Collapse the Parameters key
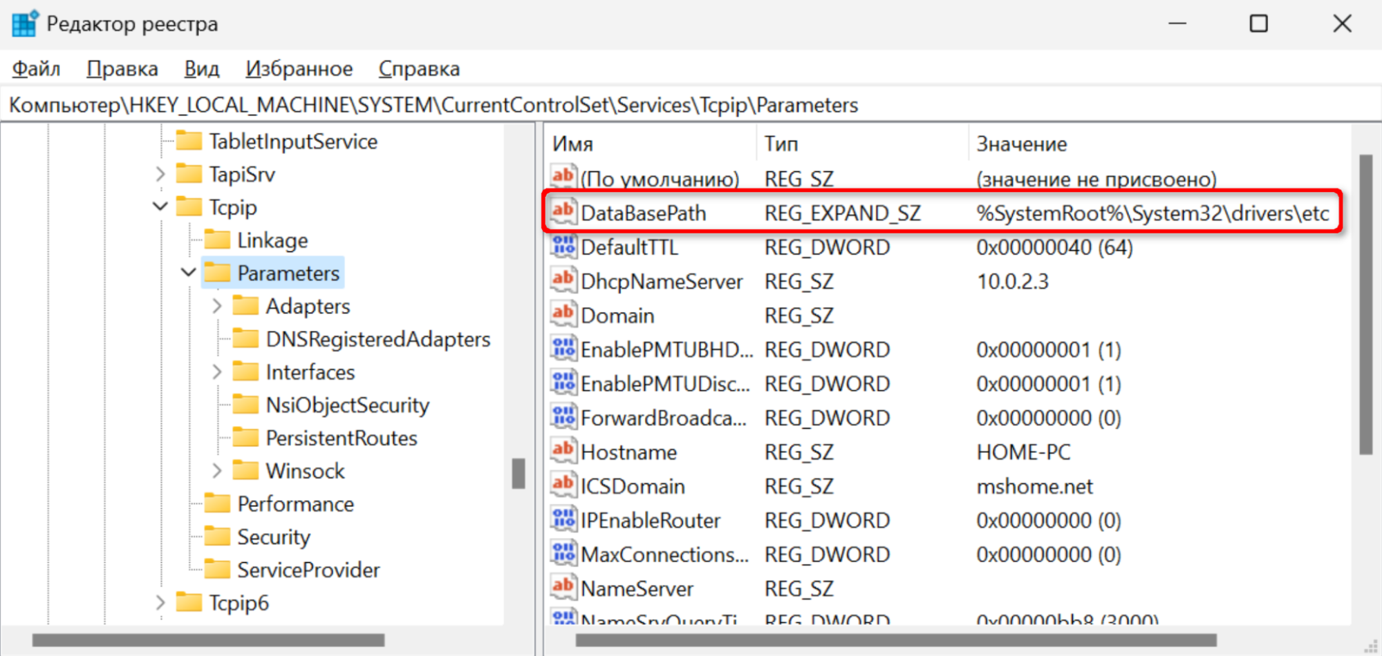The width and height of the screenshot is (1382, 656). click(x=189, y=273)
